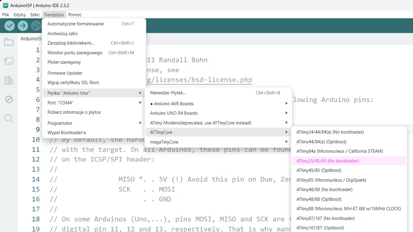Screen dimensions: 413x232
Task: Open the Debug sidebar icon
Action: [9, 99]
